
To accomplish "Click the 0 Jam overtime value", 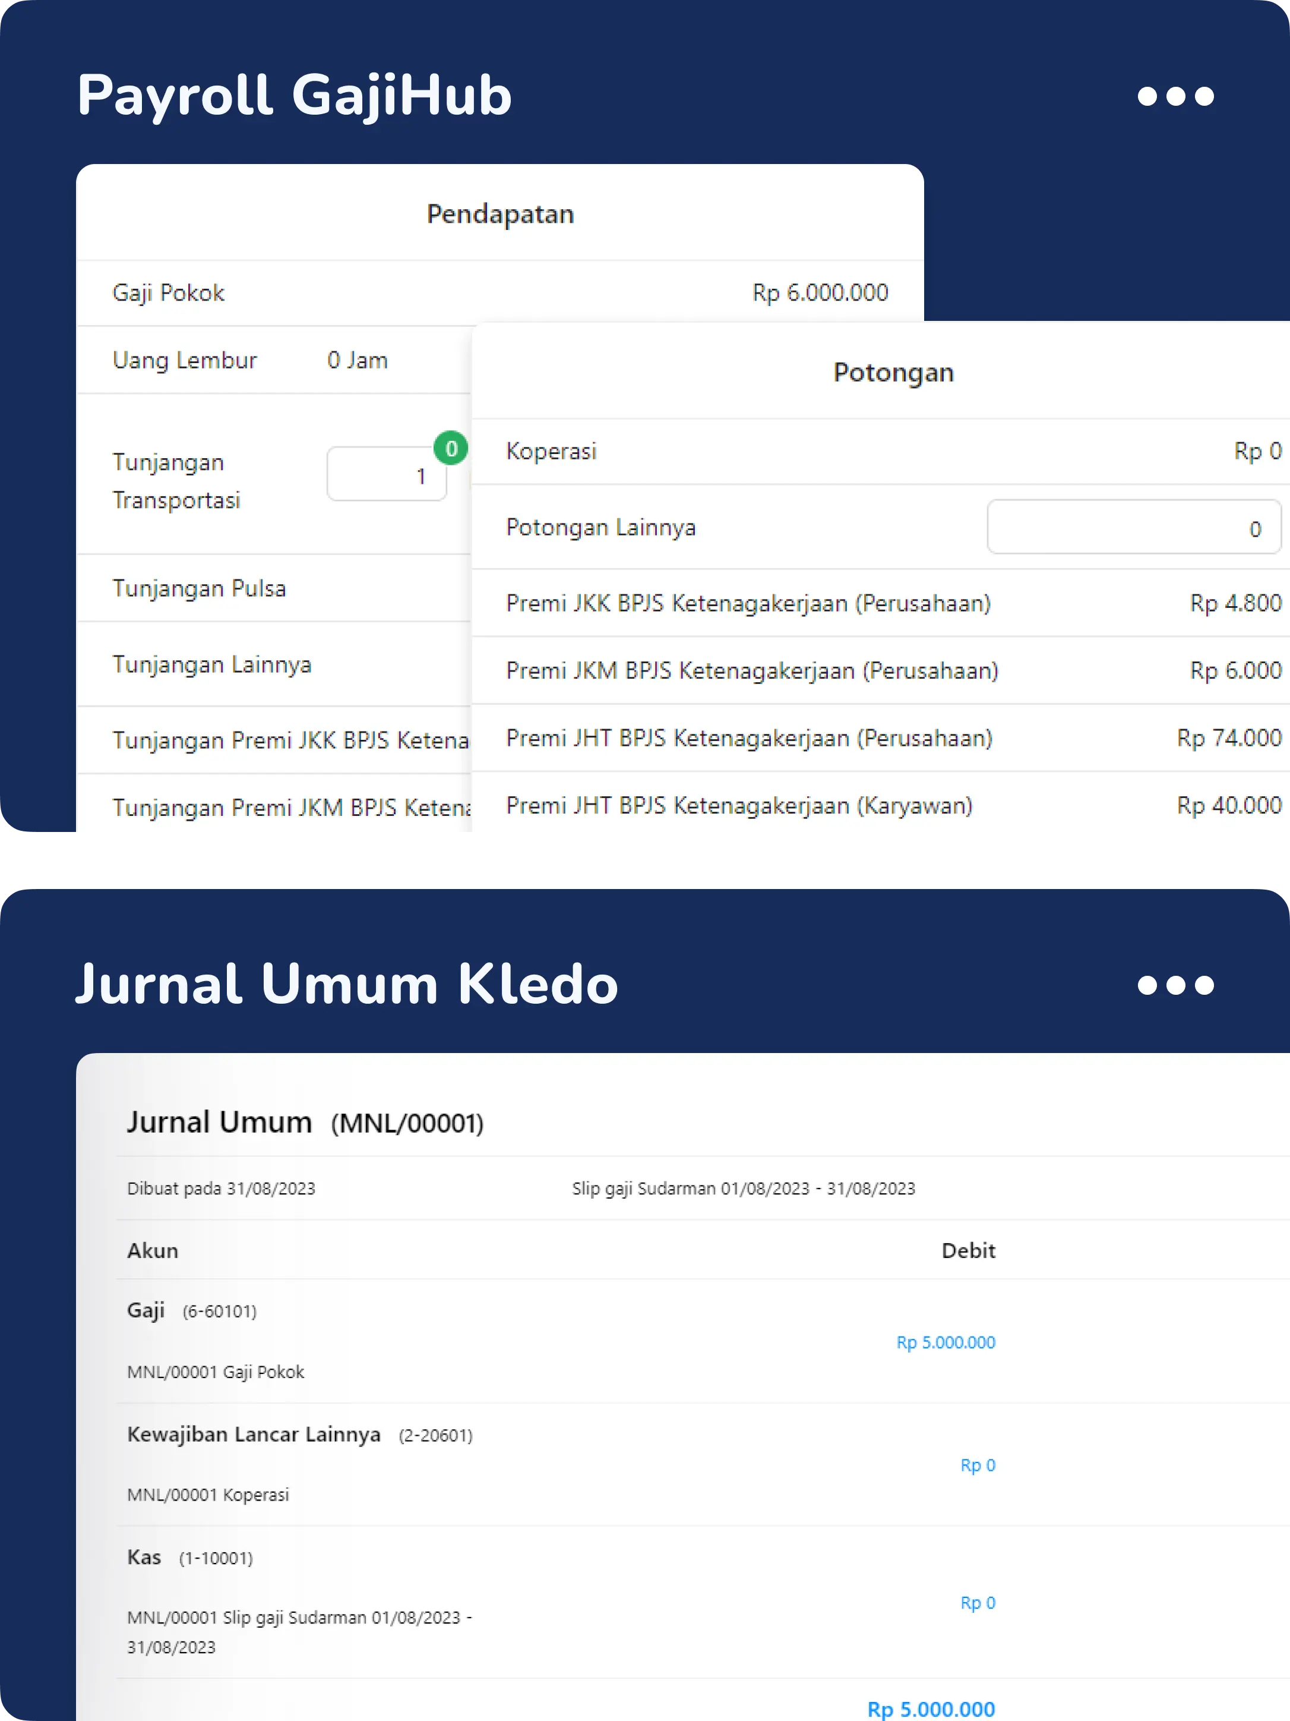I will tap(357, 360).
